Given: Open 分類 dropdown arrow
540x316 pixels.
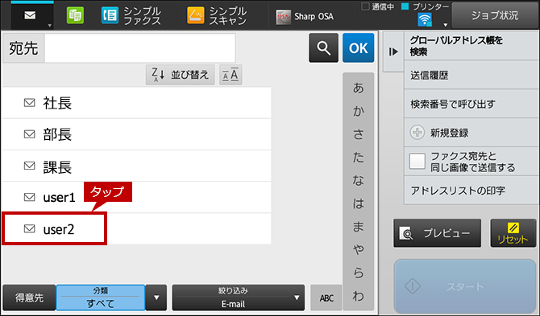Looking at the screenshot, I should coord(156,298).
